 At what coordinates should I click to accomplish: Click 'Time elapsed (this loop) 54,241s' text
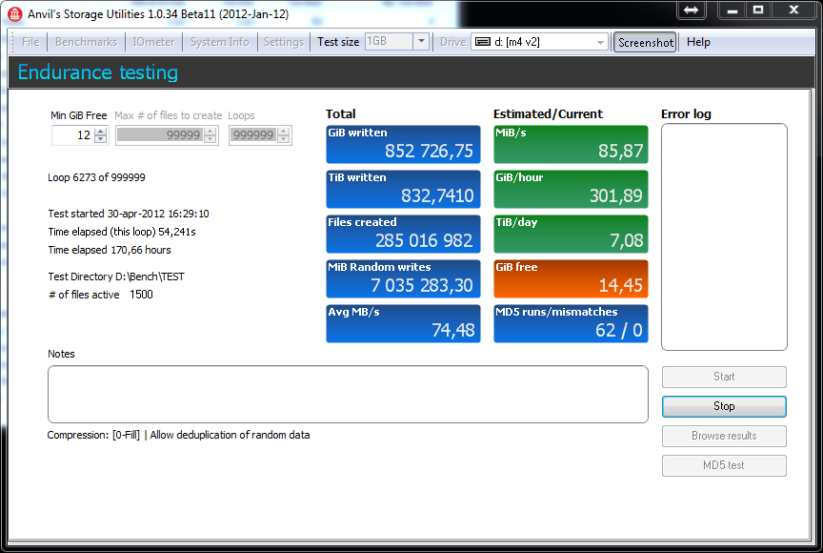[x=122, y=232]
